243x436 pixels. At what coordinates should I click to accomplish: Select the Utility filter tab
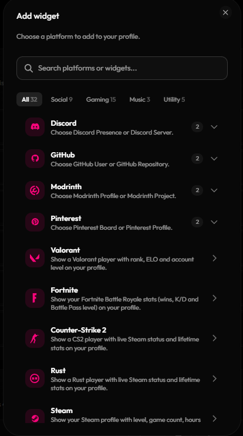pyautogui.click(x=174, y=99)
